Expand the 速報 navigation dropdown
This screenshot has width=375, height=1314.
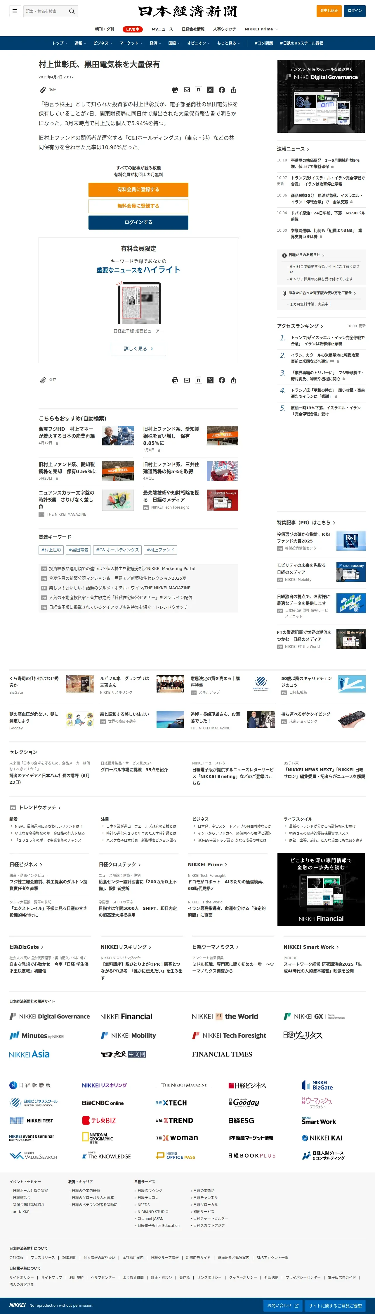[x=80, y=43]
